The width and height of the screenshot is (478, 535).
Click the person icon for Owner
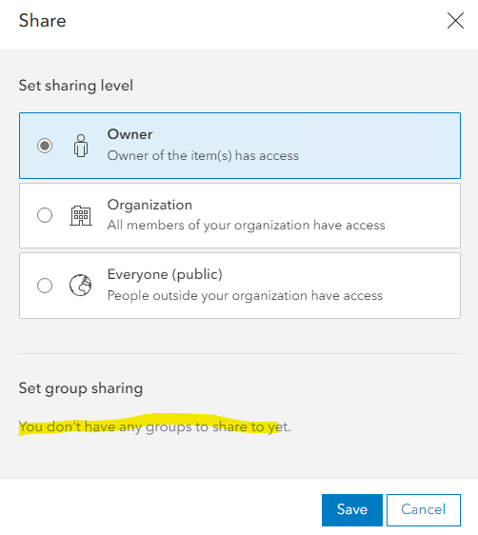point(81,146)
